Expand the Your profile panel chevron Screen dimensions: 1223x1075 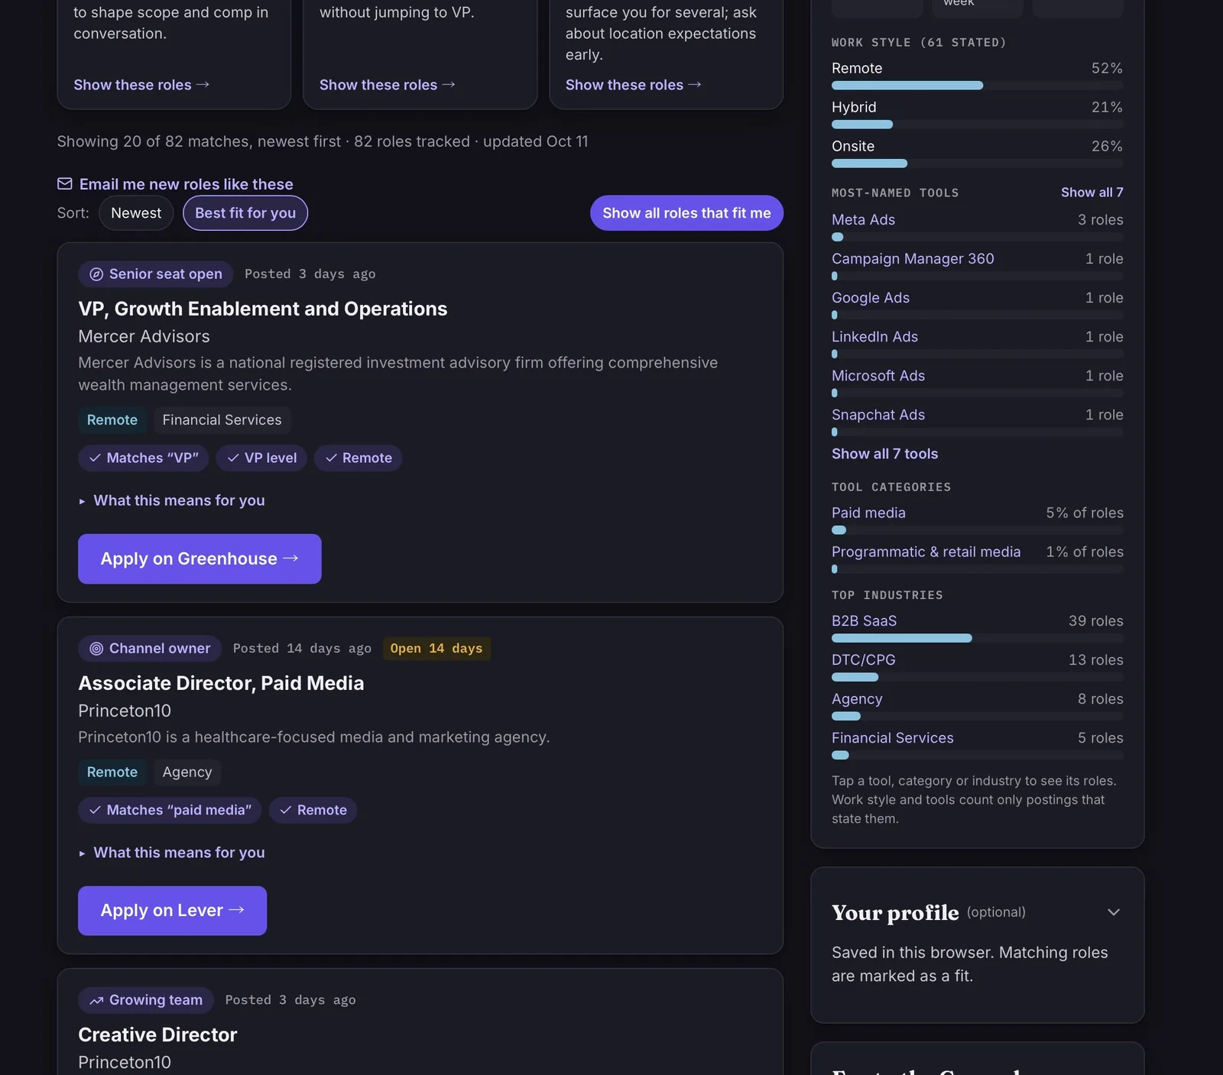[x=1114, y=912]
